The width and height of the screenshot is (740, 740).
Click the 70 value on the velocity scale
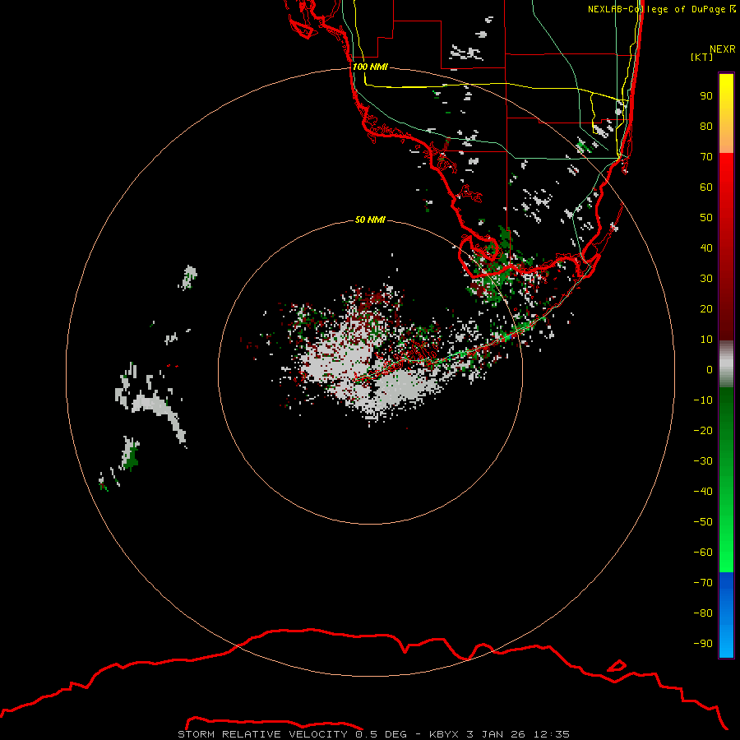click(706, 157)
